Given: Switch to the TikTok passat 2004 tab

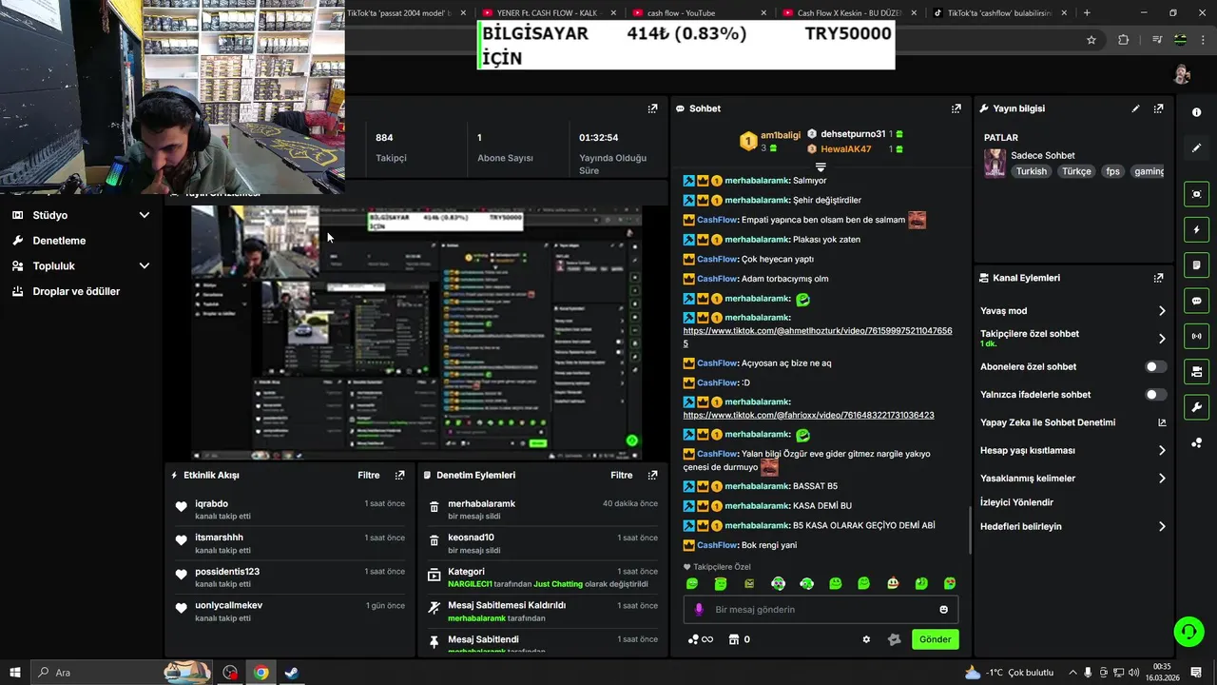Looking at the screenshot, I should [407, 13].
